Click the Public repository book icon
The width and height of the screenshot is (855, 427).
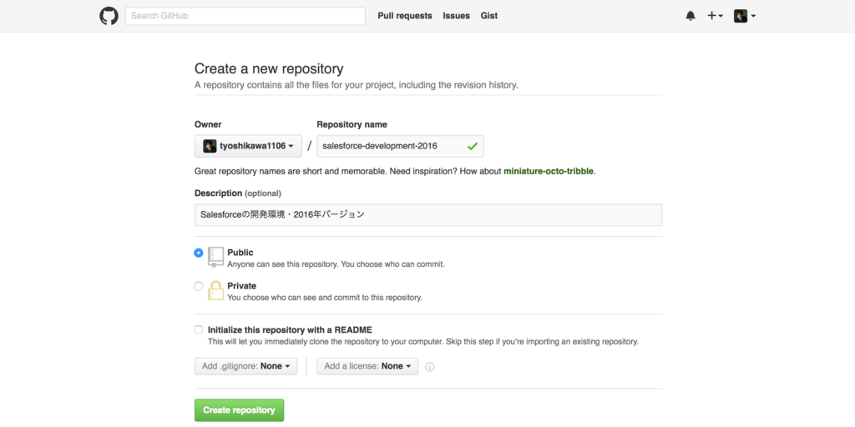tap(216, 257)
